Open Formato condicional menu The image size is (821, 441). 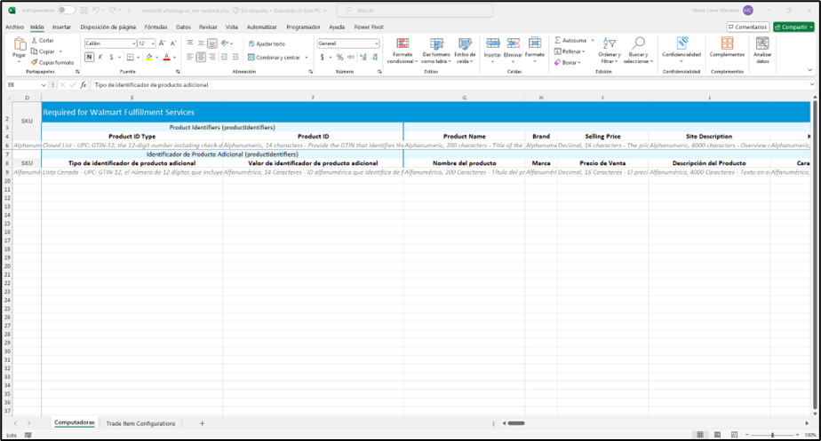click(x=403, y=51)
